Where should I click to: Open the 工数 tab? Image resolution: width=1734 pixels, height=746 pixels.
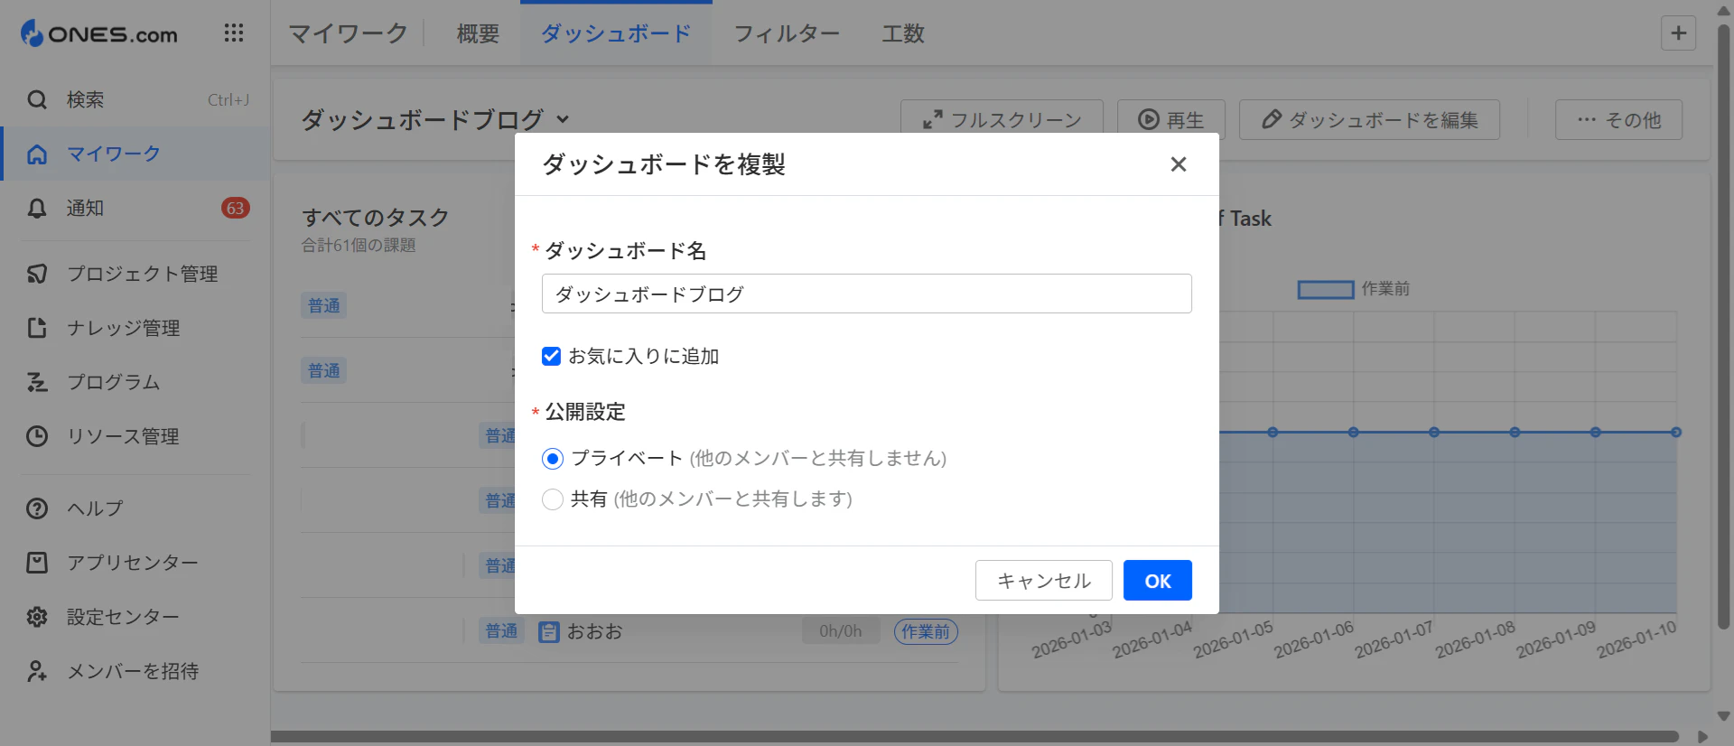(x=903, y=33)
